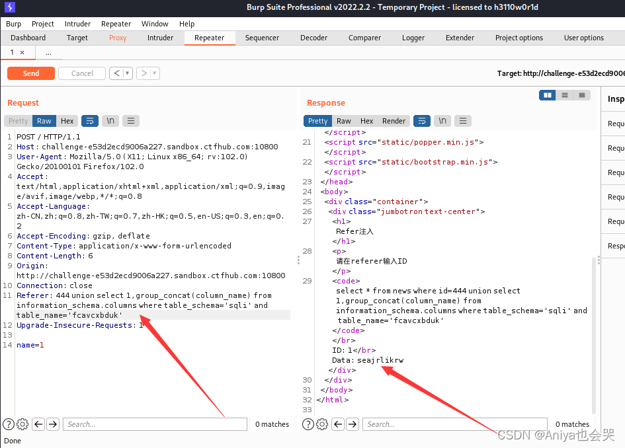625x448 pixels.
Task: Open the Repeater menu
Action: click(116, 24)
